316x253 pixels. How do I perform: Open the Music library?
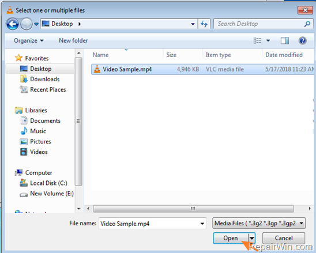click(38, 131)
